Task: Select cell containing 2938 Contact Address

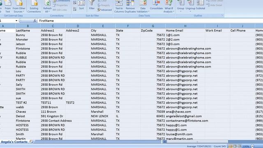Action: (x=53, y=121)
